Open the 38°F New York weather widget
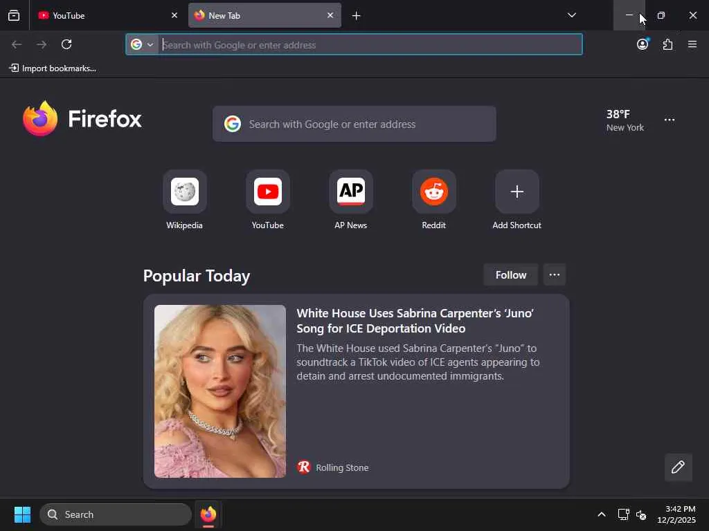Viewport: 709px width, 531px height. coord(625,120)
